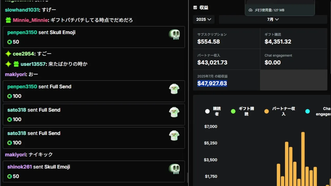Screen dimensions: 331x186
Task: Open slowhand1031's user profile from chat
Action: click(22, 10)
